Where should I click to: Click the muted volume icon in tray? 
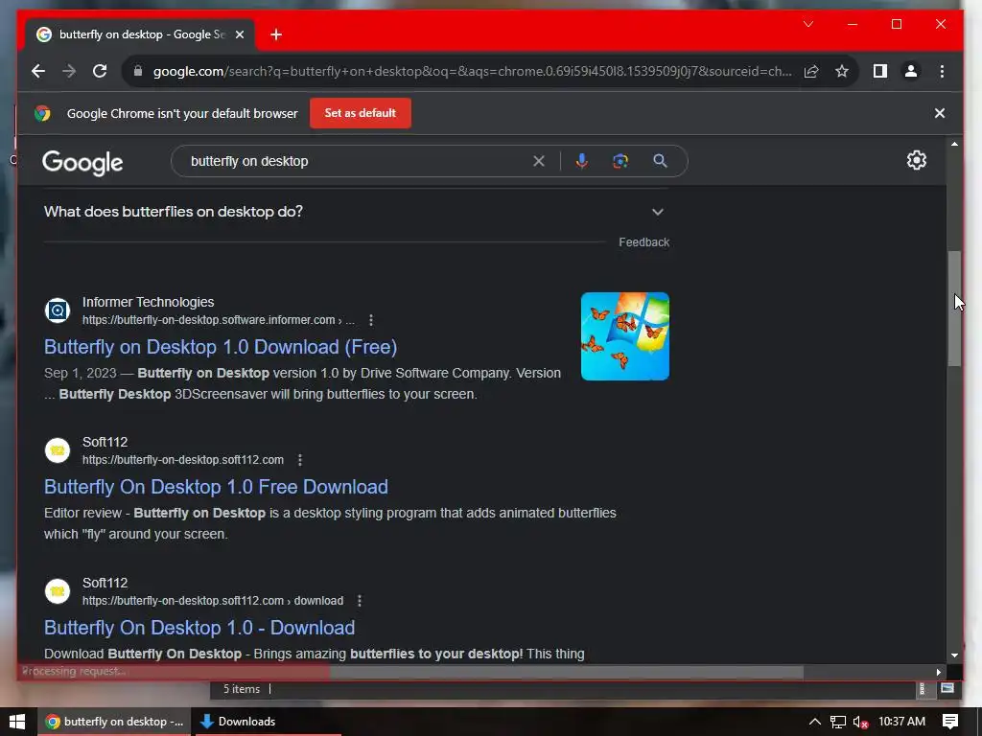(x=860, y=722)
